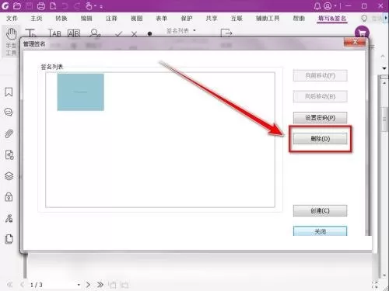The height and width of the screenshot is (291, 389).
Task: Open the 文件 menu
Action: (x=12, y=19)
